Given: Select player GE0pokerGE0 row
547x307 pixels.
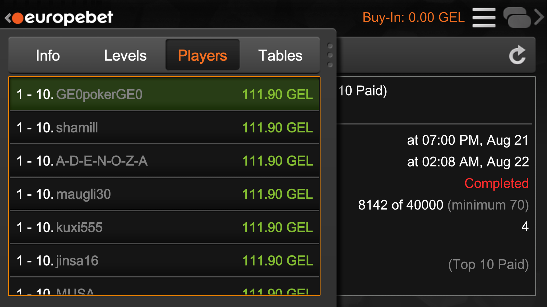Looking at the screenshot, I should (x=164, y=94).
